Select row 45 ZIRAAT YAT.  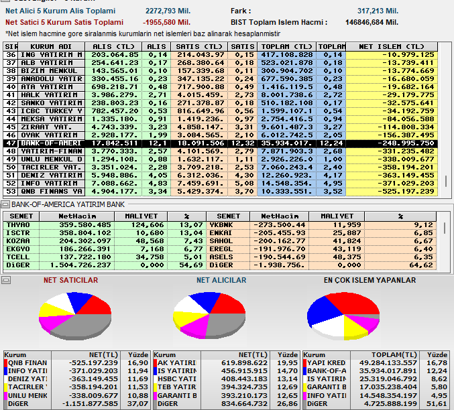[x=221, y=127]
